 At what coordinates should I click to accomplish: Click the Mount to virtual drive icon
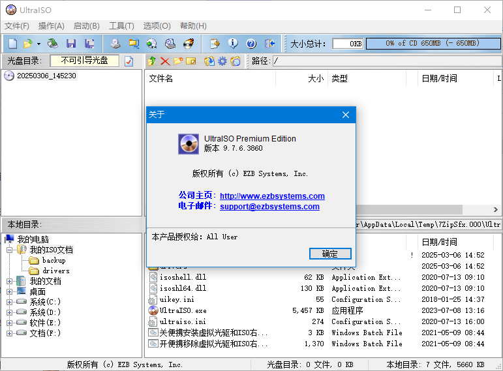170,43
